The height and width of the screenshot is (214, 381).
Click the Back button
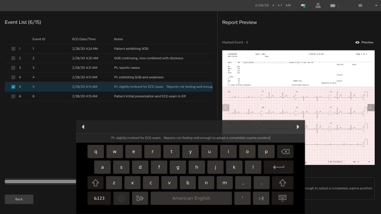[19, 199]
